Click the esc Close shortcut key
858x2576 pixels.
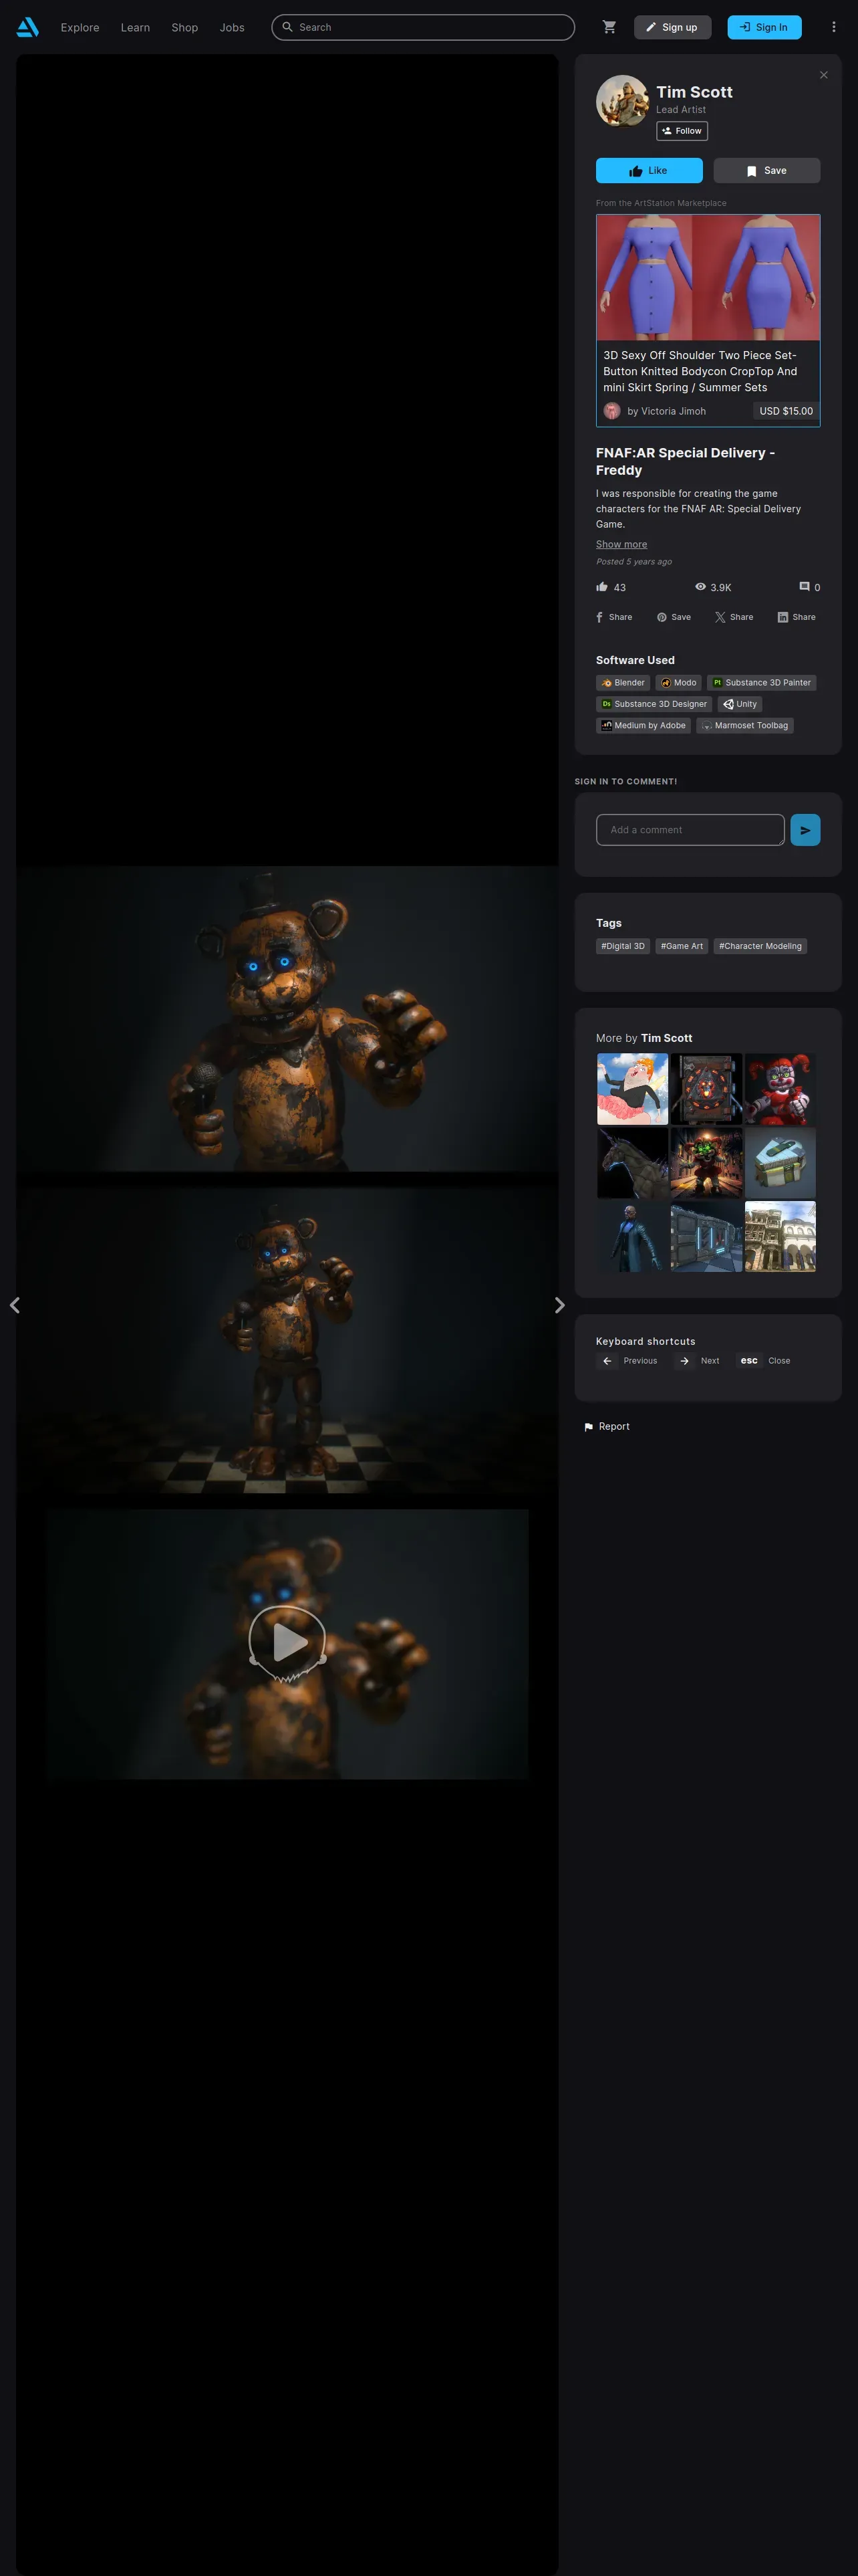[749, 1361]
